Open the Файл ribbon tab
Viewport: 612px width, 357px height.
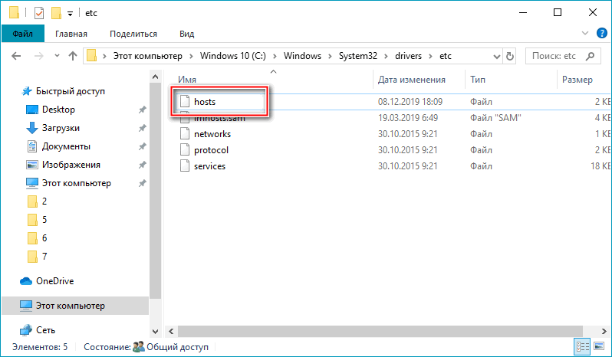23,34
